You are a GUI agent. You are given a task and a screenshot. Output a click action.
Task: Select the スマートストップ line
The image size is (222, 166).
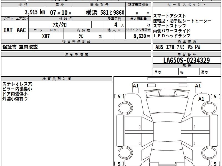click(x=170, y=26)
